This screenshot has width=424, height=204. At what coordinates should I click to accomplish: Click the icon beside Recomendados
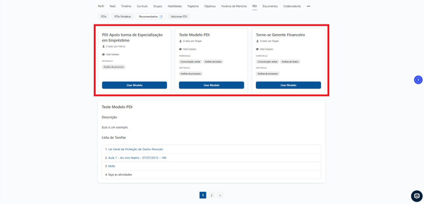pos(161,17)
